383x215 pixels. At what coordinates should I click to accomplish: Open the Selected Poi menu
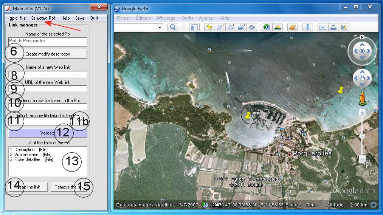click(x=43, y=18)
